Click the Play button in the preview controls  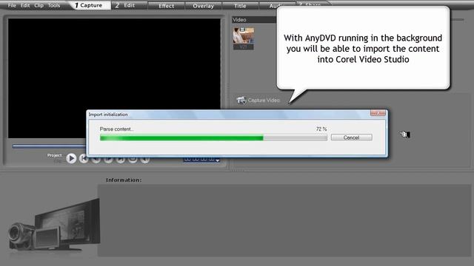[71, 158]
